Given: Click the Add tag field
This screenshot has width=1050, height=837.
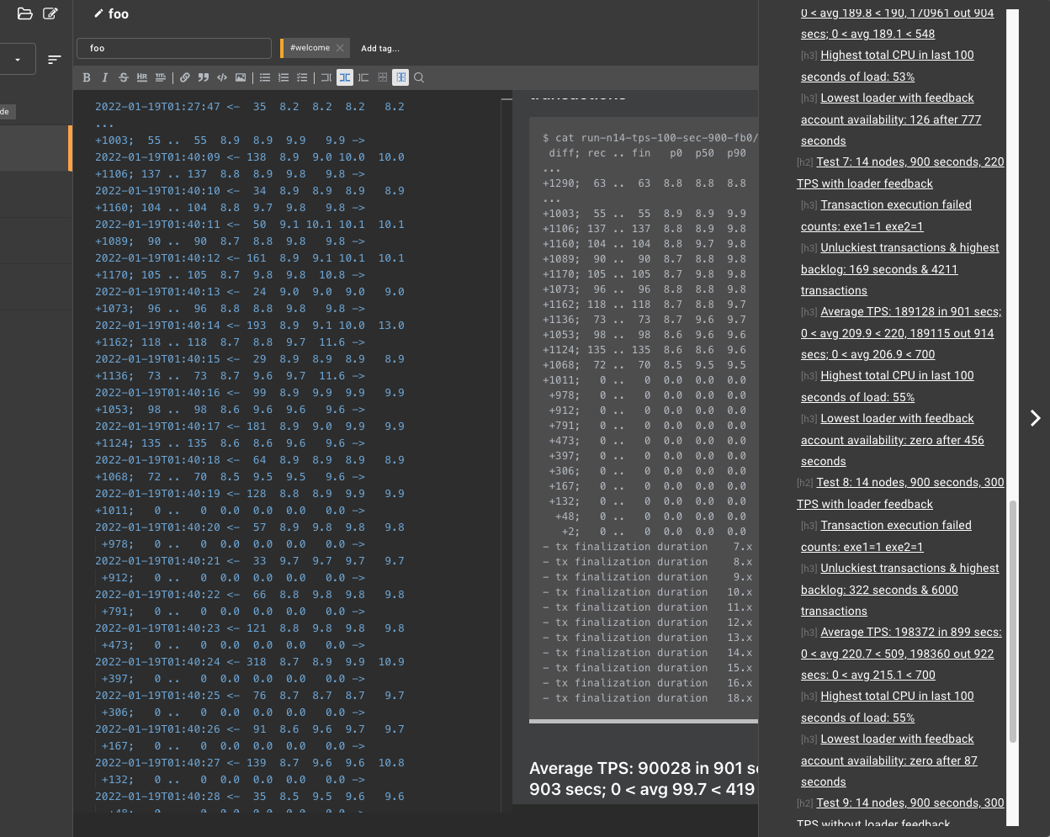Looking at the screenshot, I should click(x=380, y=49).
